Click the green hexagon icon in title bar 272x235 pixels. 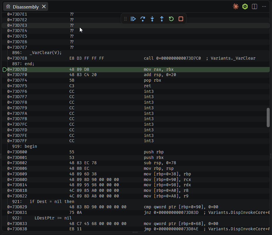coord(245,6)
